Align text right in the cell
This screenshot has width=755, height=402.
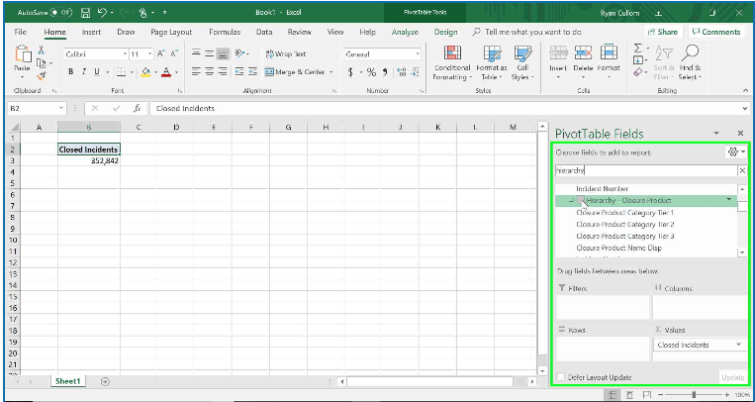click(x=223, y=71)
